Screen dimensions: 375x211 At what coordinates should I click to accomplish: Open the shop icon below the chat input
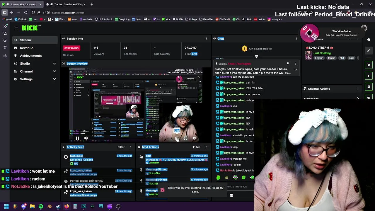click(231, 195)
